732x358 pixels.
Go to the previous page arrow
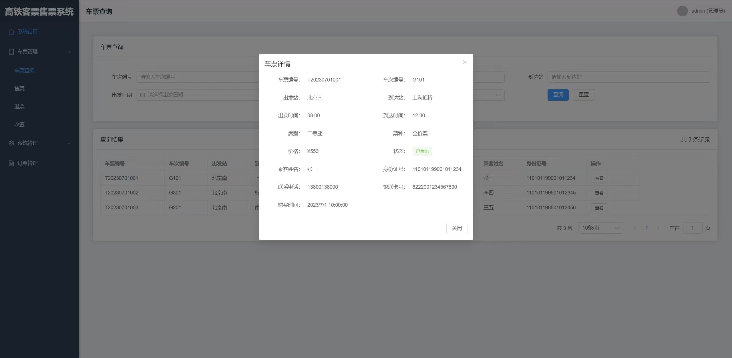click(635, 228)
